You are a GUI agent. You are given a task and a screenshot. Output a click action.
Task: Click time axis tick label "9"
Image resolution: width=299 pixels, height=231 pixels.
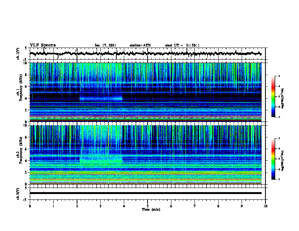pos(242,206)
